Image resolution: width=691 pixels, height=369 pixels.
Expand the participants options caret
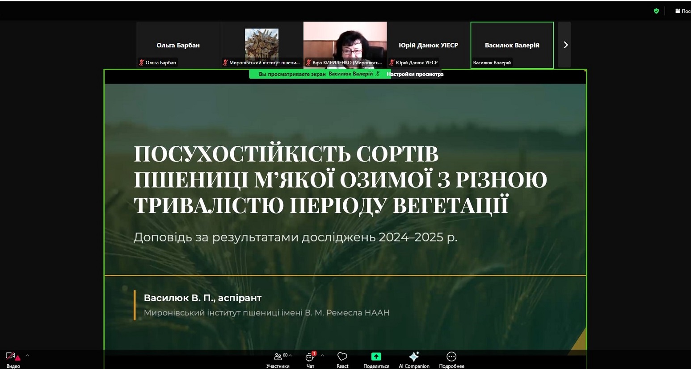pyautogui.click(x=291, y=356)
